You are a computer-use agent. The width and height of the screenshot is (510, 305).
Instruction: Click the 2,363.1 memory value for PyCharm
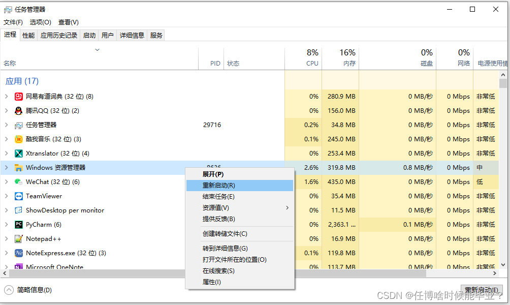click(341, 225)
